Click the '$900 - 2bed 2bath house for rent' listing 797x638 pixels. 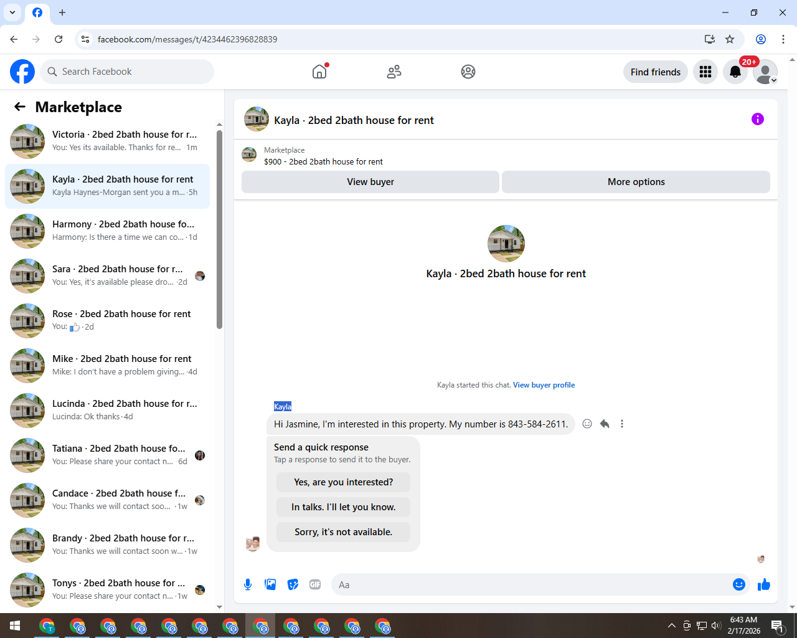click(x=323, y=161)
